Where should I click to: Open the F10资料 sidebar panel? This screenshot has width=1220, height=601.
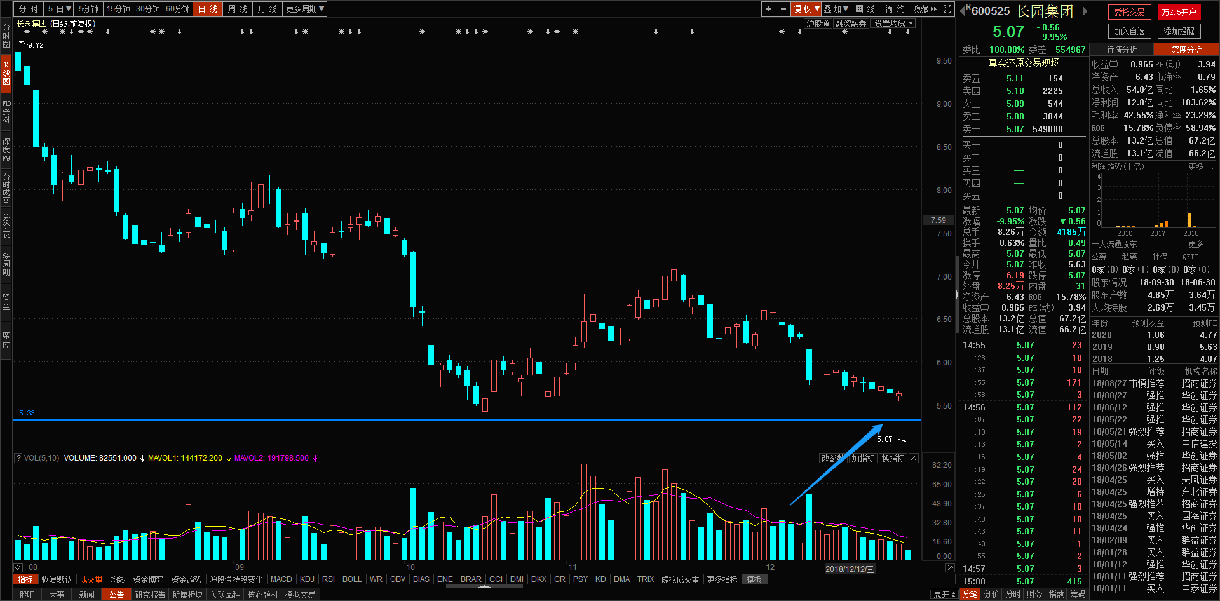pos(6,112)
